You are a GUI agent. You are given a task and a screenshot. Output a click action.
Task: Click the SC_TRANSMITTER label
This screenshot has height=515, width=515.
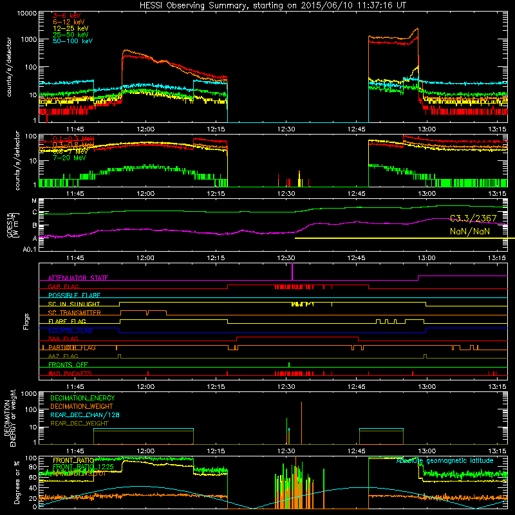tap(74, 313)
